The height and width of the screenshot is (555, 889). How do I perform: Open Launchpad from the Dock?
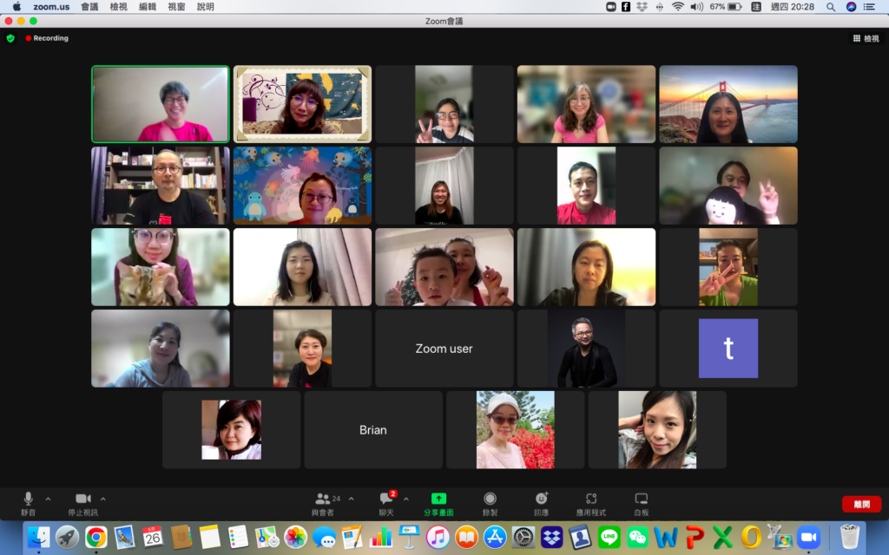68,537
